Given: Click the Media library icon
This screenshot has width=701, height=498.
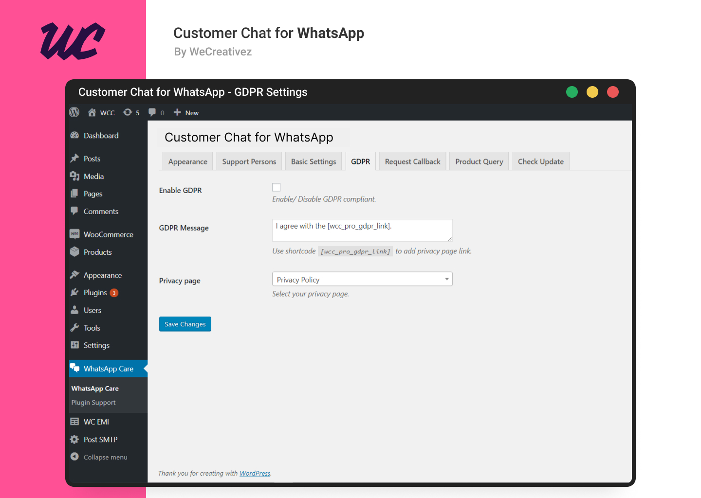Looking at the screenshot, I should click(x=74, y=176).
